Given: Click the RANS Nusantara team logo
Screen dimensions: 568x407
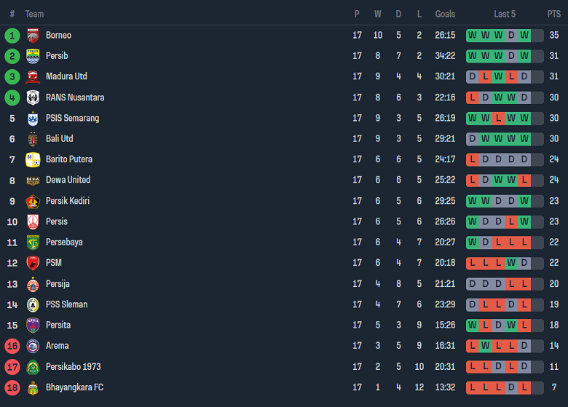Looking at the screenshot, I should [33, 98].
